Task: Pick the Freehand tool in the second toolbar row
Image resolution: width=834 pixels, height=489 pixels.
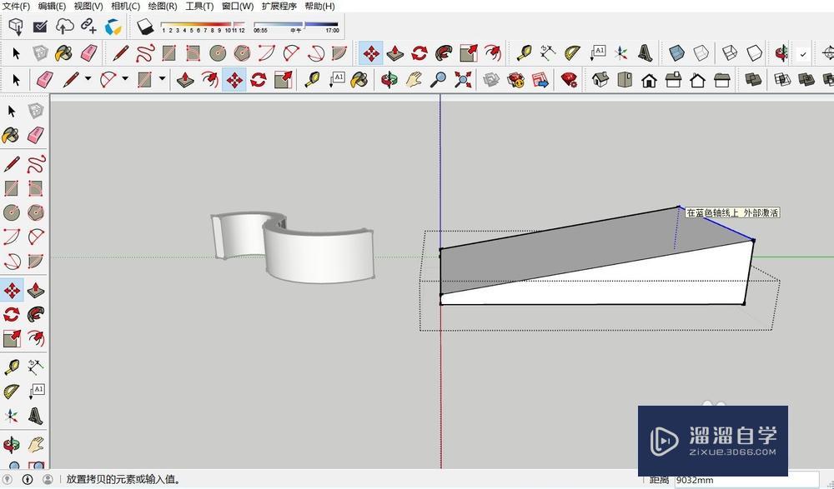Action: 144,53
